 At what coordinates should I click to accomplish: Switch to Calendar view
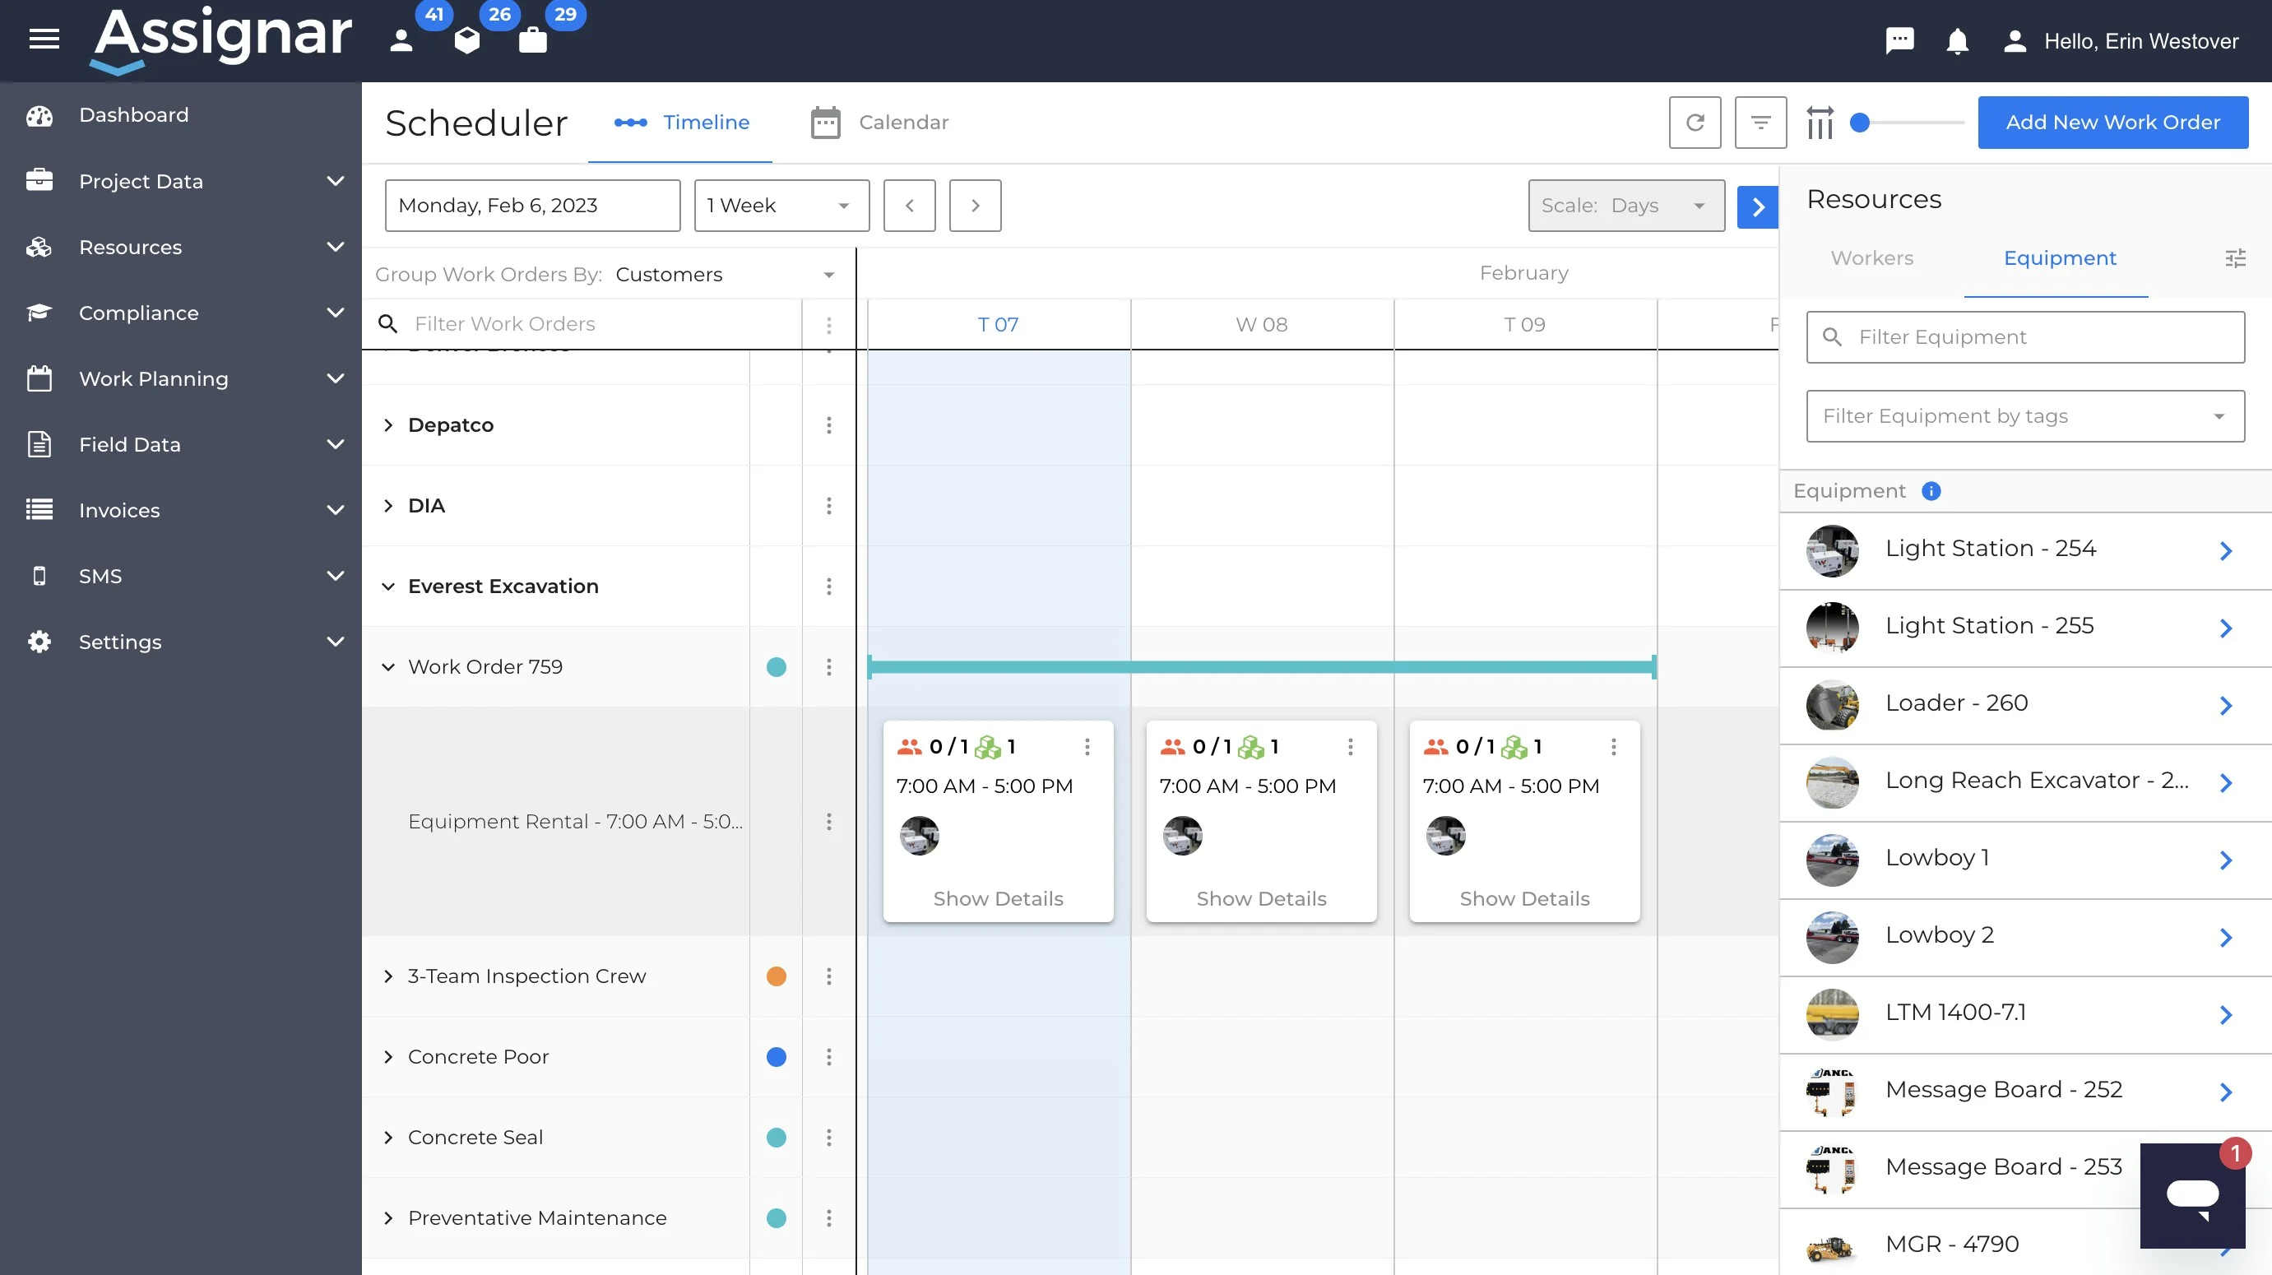pos(879,123)
